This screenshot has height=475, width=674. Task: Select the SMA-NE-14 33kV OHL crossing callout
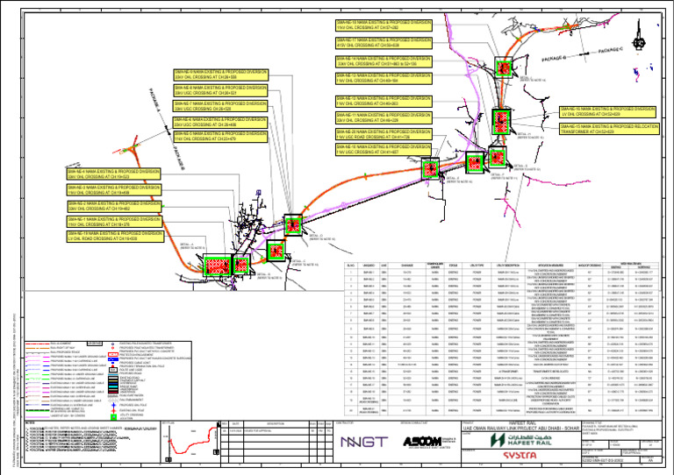[384, 61]
